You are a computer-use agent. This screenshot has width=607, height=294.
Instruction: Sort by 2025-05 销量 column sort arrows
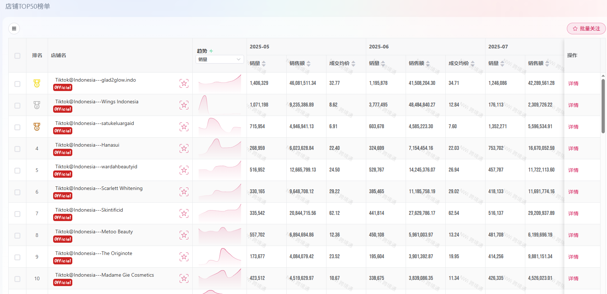pos(264,64)
